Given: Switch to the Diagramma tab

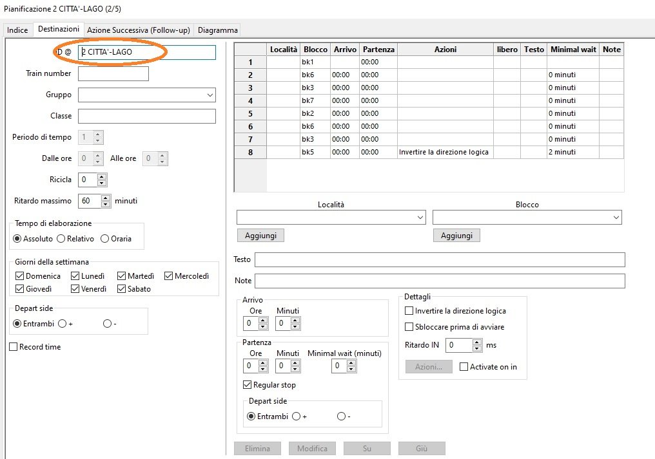Looking at the screenshot, I should coord(218,30).
